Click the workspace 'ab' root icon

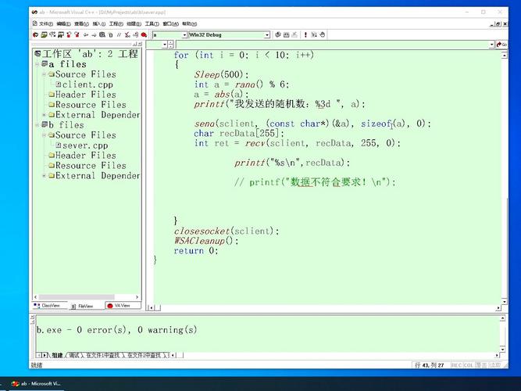(x=37, y=54)
